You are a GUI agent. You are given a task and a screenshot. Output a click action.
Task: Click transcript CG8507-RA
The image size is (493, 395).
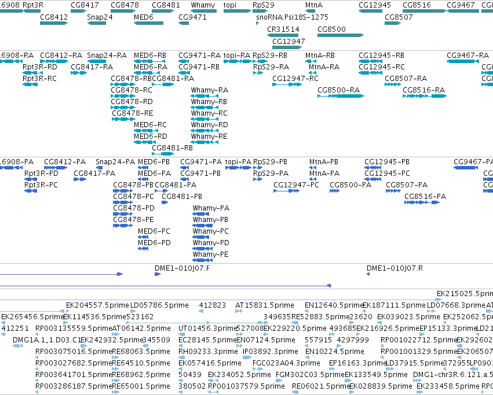406,79
